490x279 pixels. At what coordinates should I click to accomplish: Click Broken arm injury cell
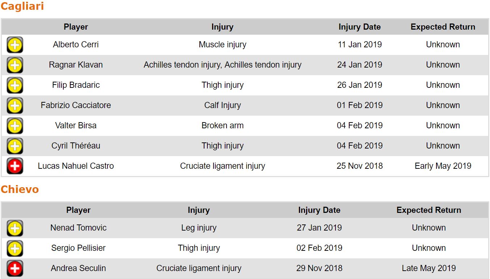click(x=222, y=126)
